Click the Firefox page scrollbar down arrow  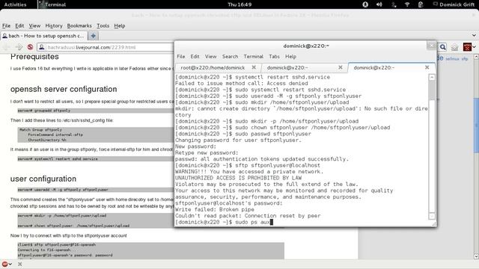coord(476,256)
